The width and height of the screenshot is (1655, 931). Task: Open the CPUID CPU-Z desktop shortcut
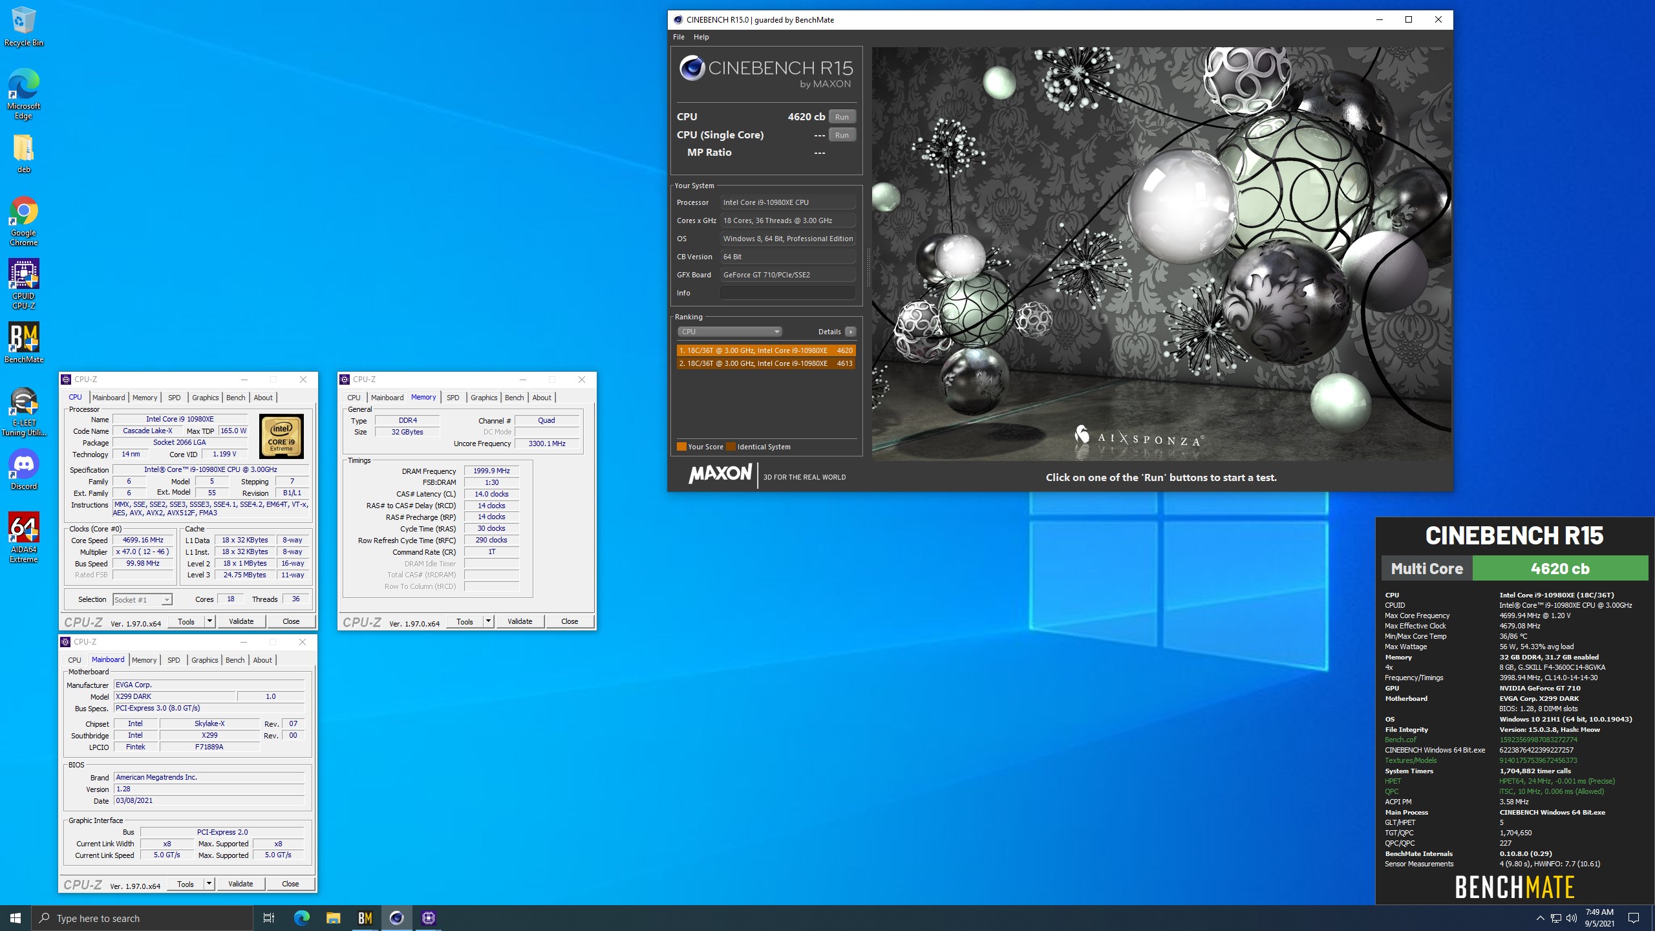click(x=23, y=284)
